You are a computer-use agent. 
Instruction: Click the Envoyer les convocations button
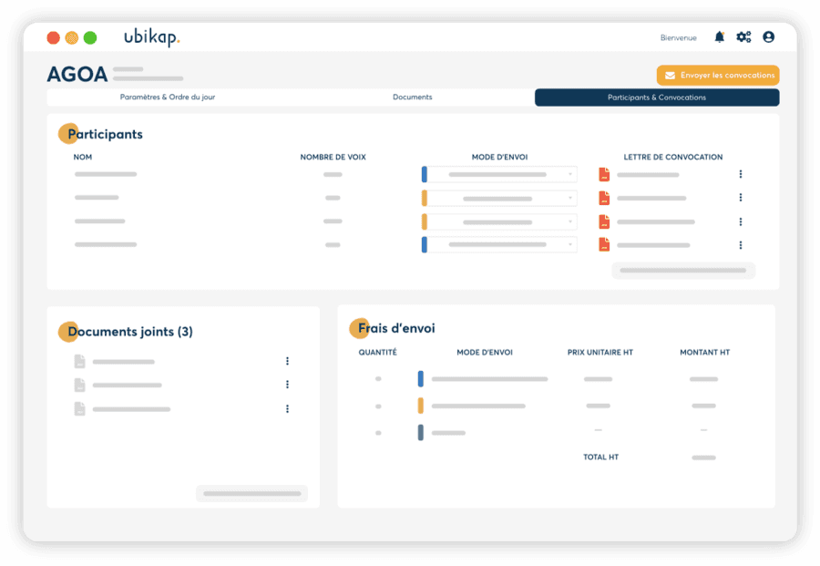coord(717,75)
